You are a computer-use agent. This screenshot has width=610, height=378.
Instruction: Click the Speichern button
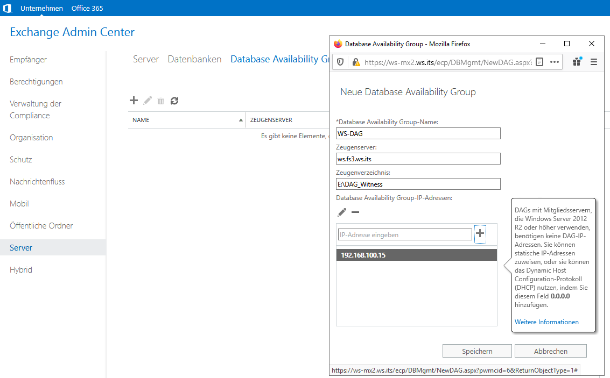point(477,351)
